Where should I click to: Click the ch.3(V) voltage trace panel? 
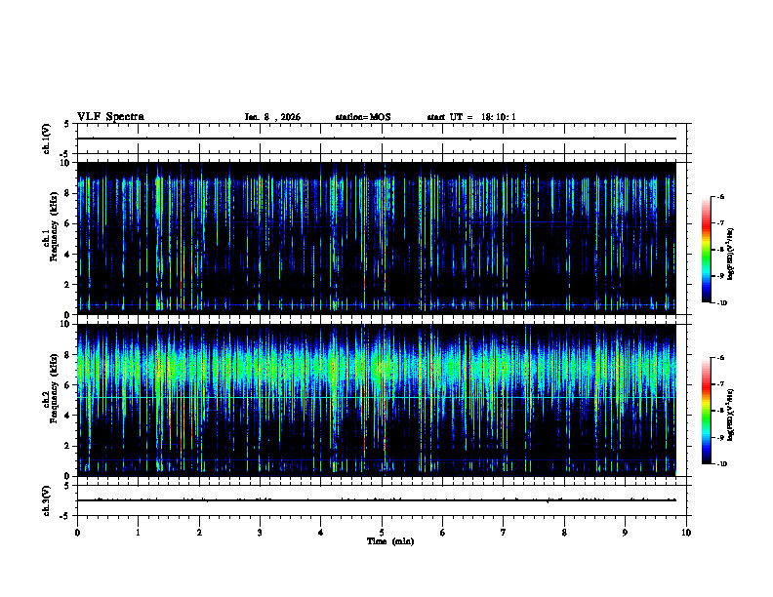[382, 500]
